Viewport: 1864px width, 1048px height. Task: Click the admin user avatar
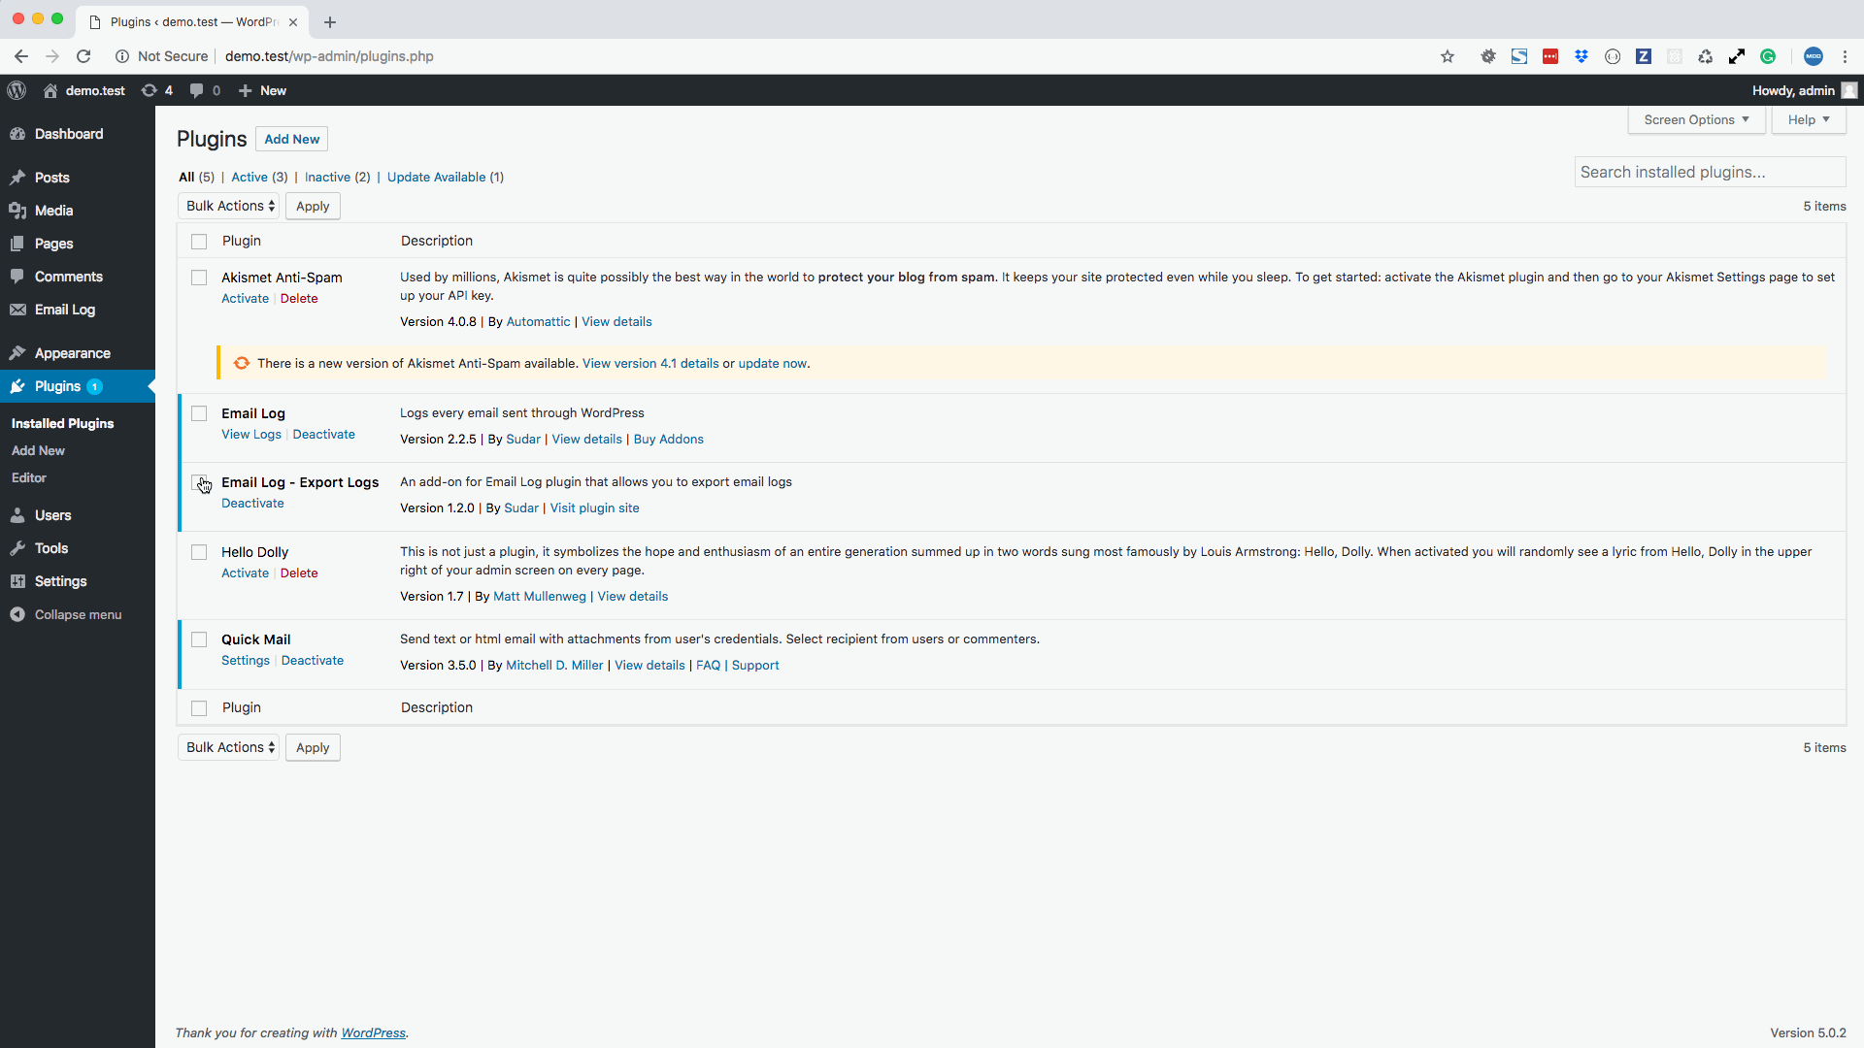click(x=1849, y=90)
